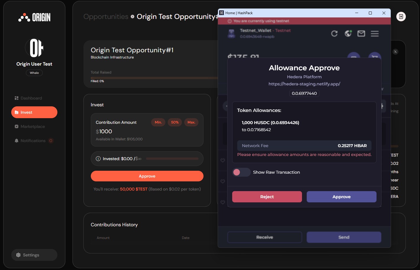
Task: Click the info icon beside Invested
Action: (98, 159)
